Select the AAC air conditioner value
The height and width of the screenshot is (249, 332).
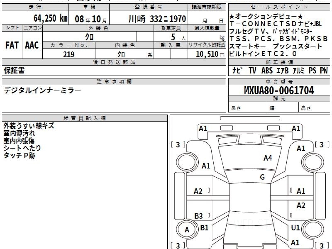tap(32, 45)
